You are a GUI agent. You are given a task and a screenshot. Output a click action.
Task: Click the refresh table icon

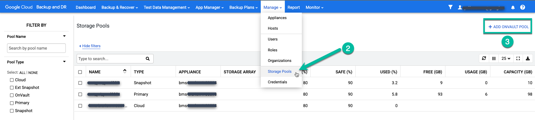[x=484, y=58]
